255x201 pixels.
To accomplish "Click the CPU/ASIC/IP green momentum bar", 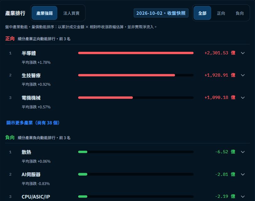I will pyautogui.click(x=83, y=197).
